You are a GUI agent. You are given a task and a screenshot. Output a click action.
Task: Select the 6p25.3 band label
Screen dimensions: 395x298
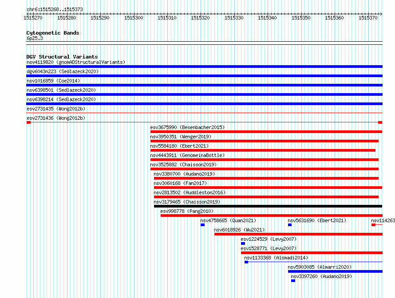pos(35,38)
